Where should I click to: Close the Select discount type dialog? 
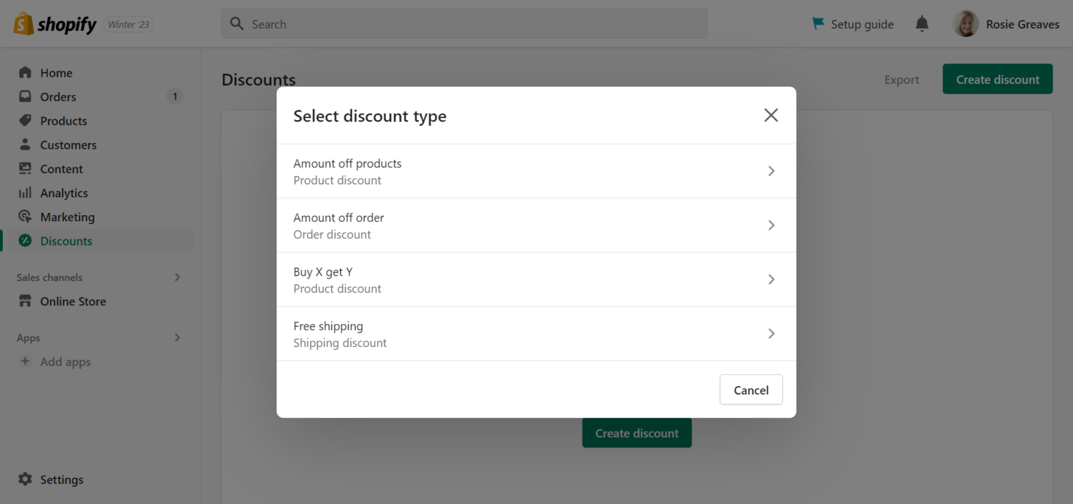771,115
